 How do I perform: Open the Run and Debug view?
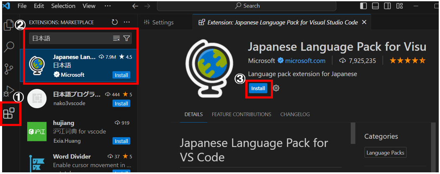point(9,92)
